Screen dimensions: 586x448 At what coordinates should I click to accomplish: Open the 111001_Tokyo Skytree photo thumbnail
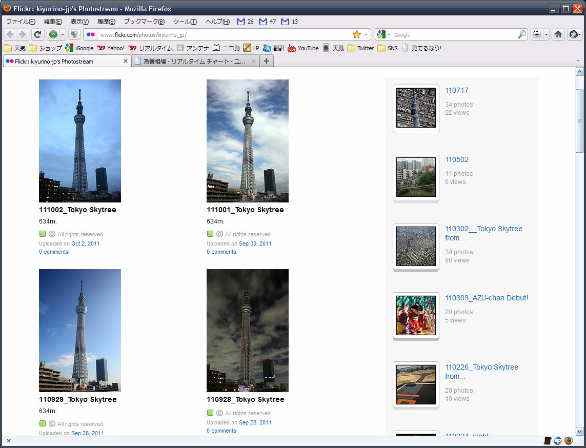[x=248, y=140]
